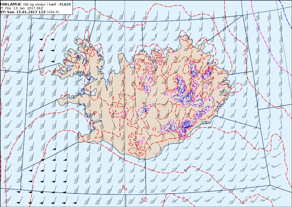
Task: Click the '(+54 h)' forecast offset text
Action: point(53,12)
